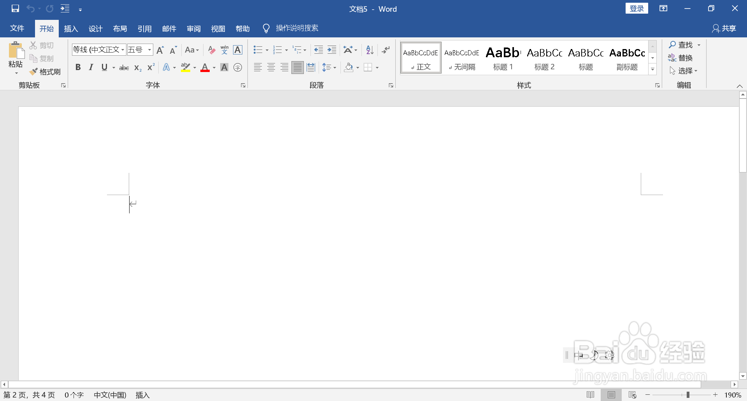Click the Copy (复制) icon
This screenshot has height=401, width=747.
click(33, 58)
